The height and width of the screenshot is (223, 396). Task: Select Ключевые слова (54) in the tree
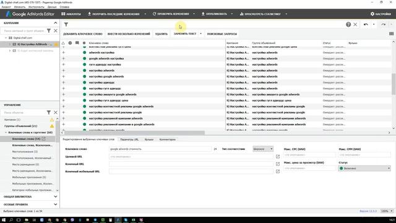point(26,139)
